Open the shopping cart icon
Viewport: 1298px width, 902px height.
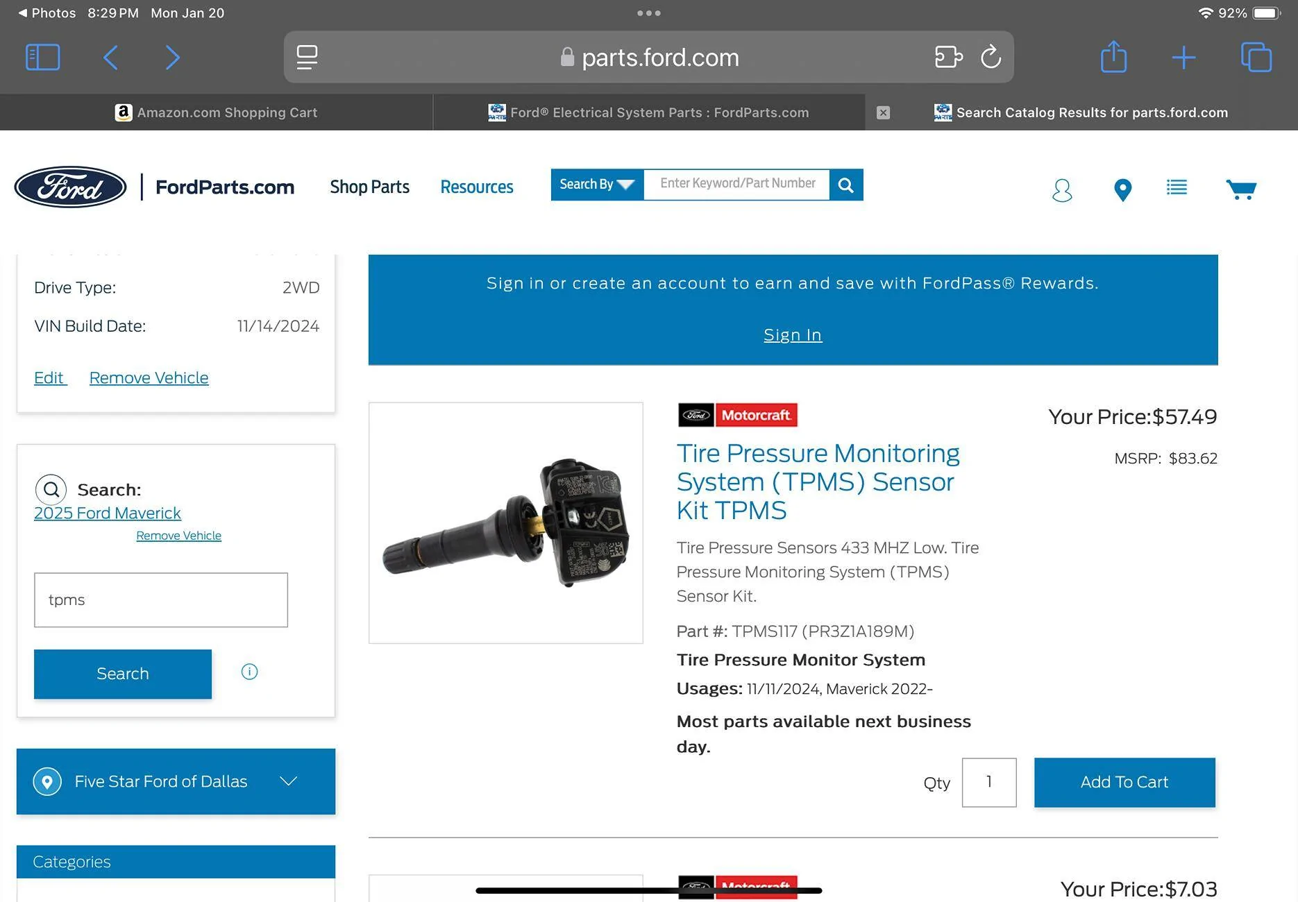click(x=1241, y=189)
